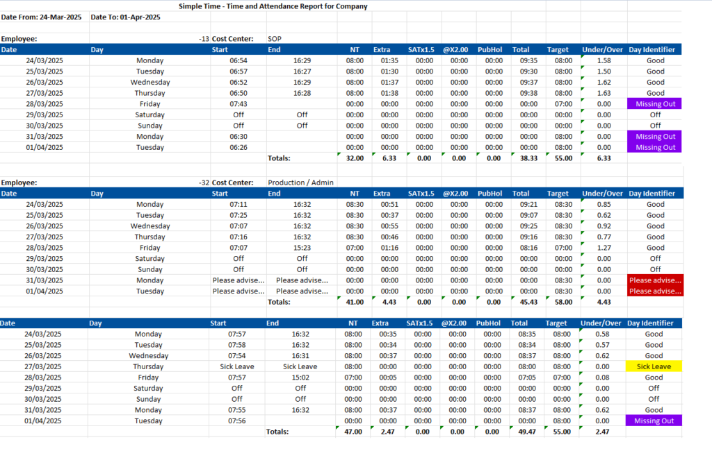The width and height of the screenshot is (712, 458).
Task: Click the start time 06:54 cell
Action: pos(238,61)
